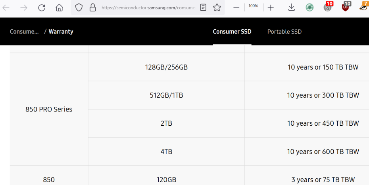The height and width of the screenshot is (185, 369).
Task: Click the Samsung URL address bar
Action: 147,8
